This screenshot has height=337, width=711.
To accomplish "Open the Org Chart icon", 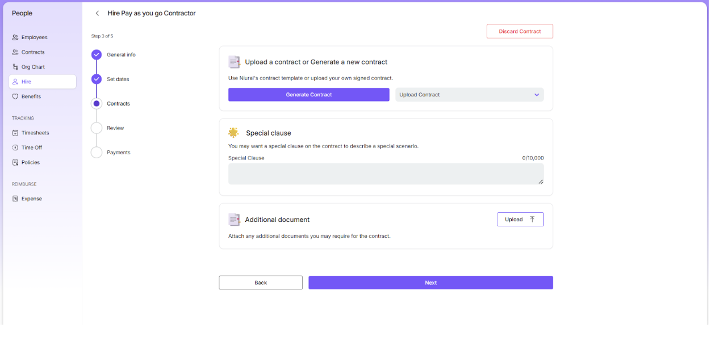I will [15, 67].
